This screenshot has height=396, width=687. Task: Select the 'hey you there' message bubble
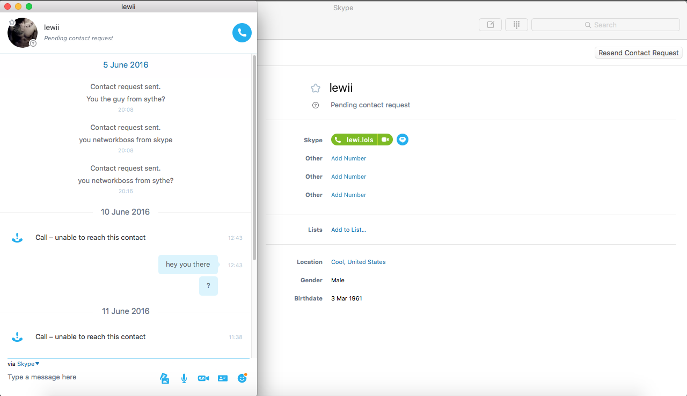(188, 265)
